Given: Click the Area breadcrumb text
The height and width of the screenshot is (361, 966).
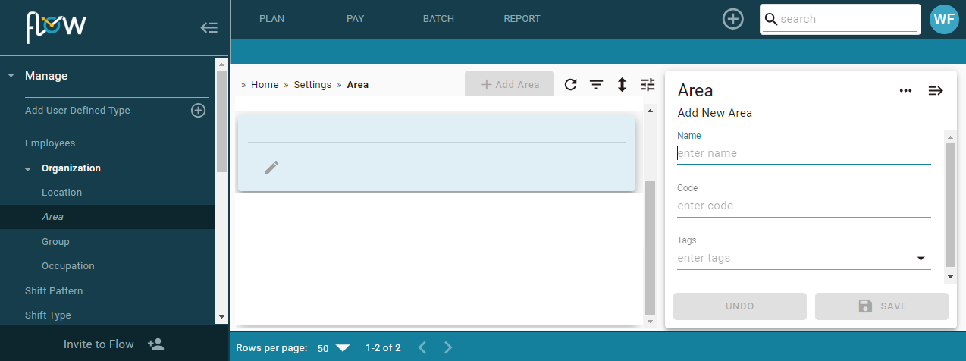Looking at the screenshot, I should (358, 85).
